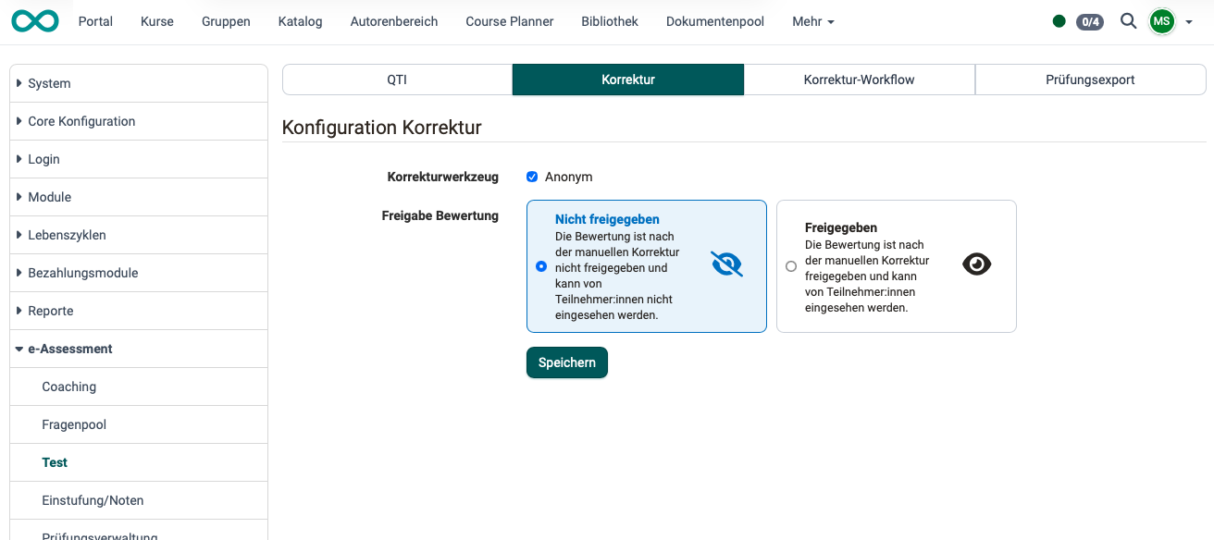Screen dimensions: 1214x540
Task: Click the Speichern button
Action: 566,362
